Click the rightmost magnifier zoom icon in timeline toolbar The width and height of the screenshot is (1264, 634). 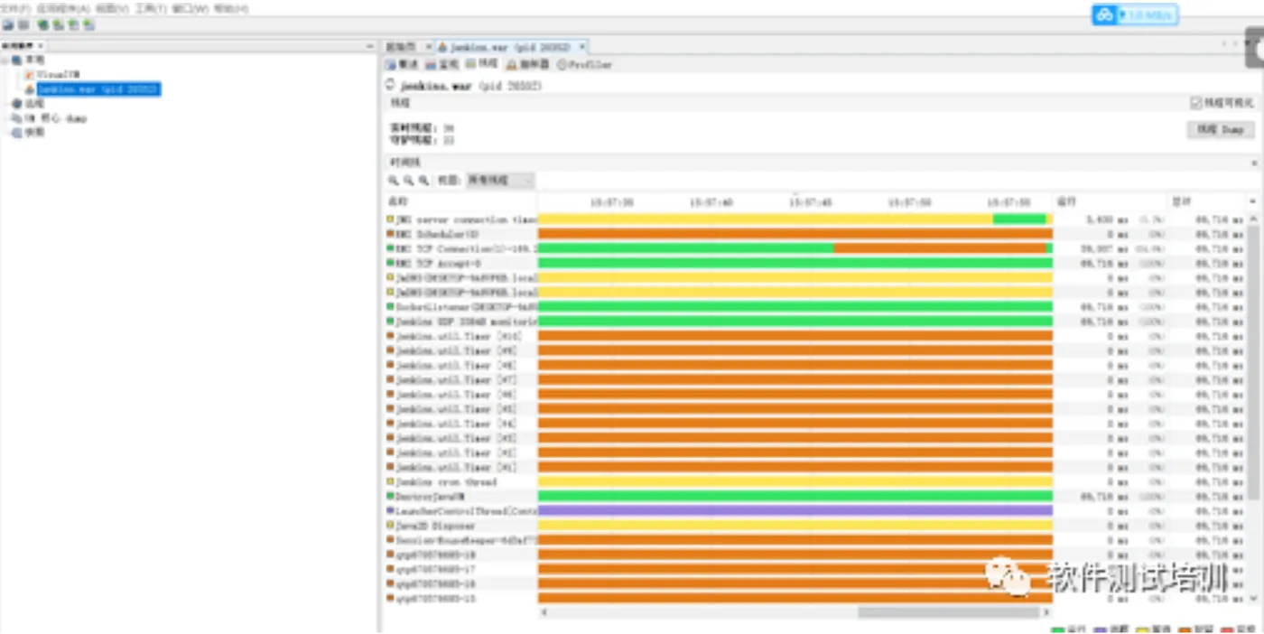(x=423, y=181)
